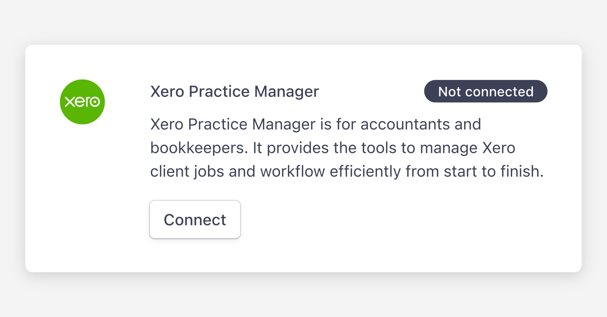
Task: Select the Xero Practice Manager heading
Action: [234, 91]
